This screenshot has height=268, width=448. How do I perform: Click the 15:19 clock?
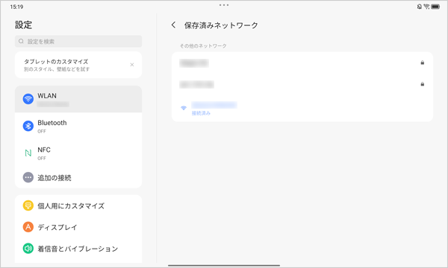[x=16, y=7]
